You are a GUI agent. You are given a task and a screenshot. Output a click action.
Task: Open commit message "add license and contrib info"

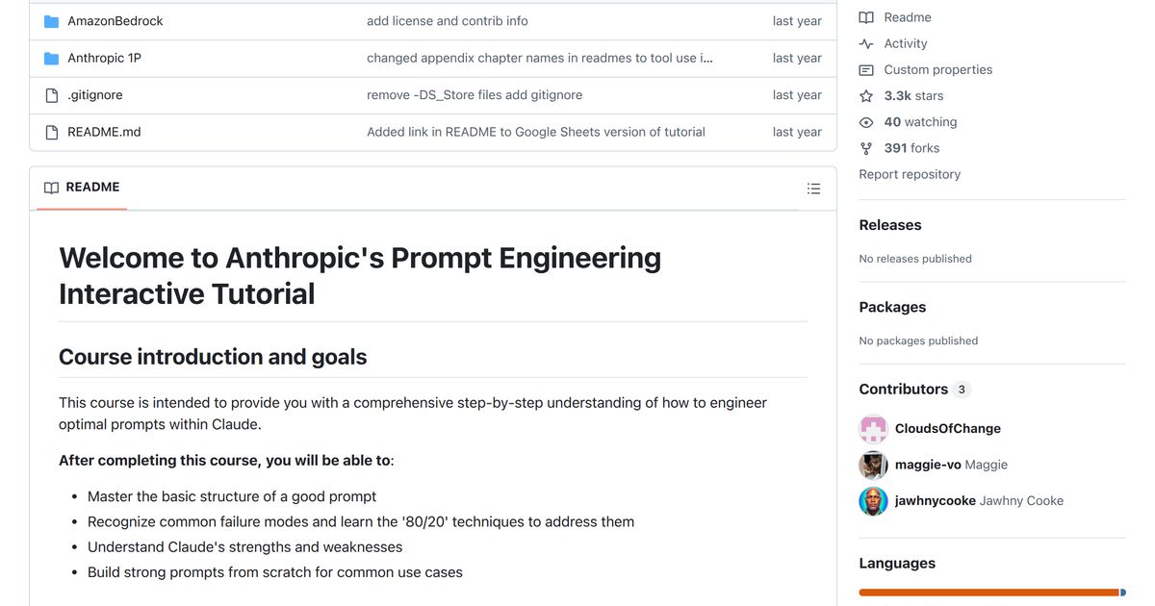click(447, 21)
